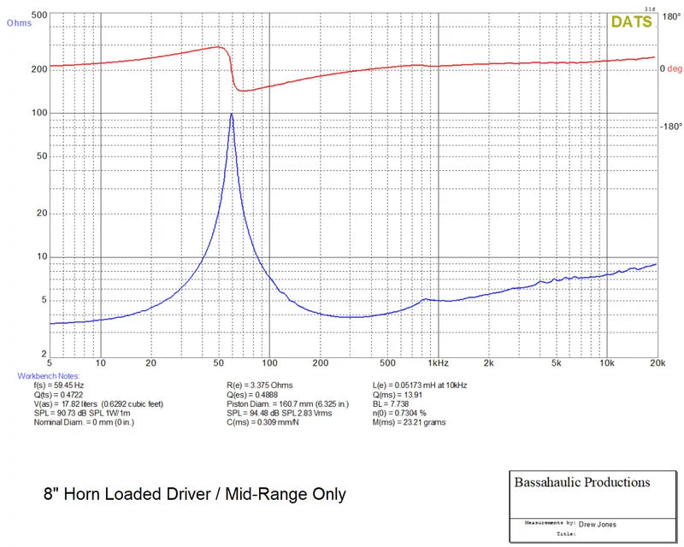Click the blue impedance peak near 60 Hz

point(231,115)
